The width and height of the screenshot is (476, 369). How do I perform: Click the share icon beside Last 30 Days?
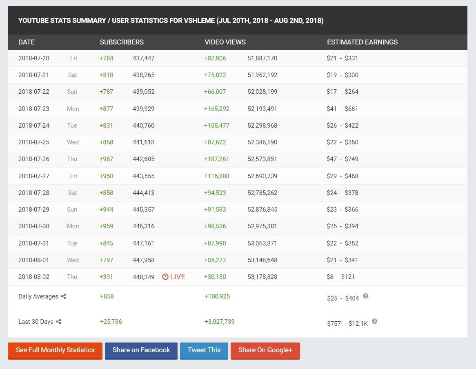point(59,322)
